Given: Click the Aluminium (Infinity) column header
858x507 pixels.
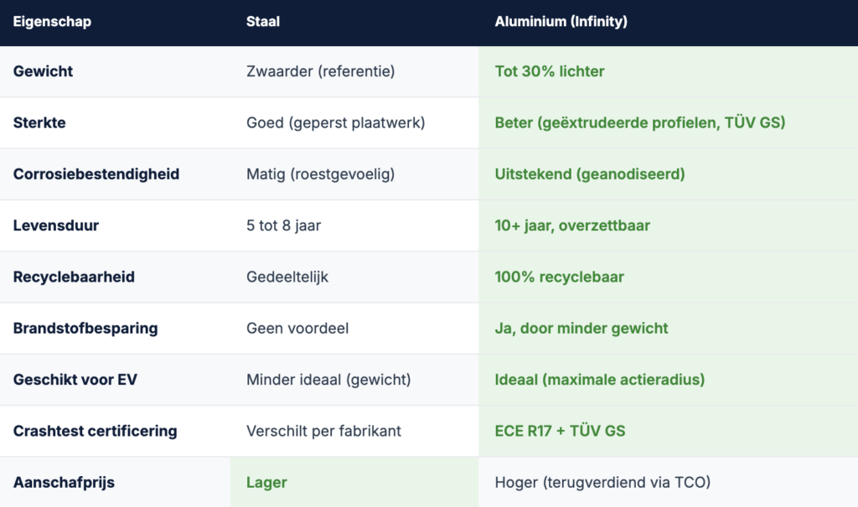Looking at the screenshot, I should pyautogui.click(x=561, y=22).
